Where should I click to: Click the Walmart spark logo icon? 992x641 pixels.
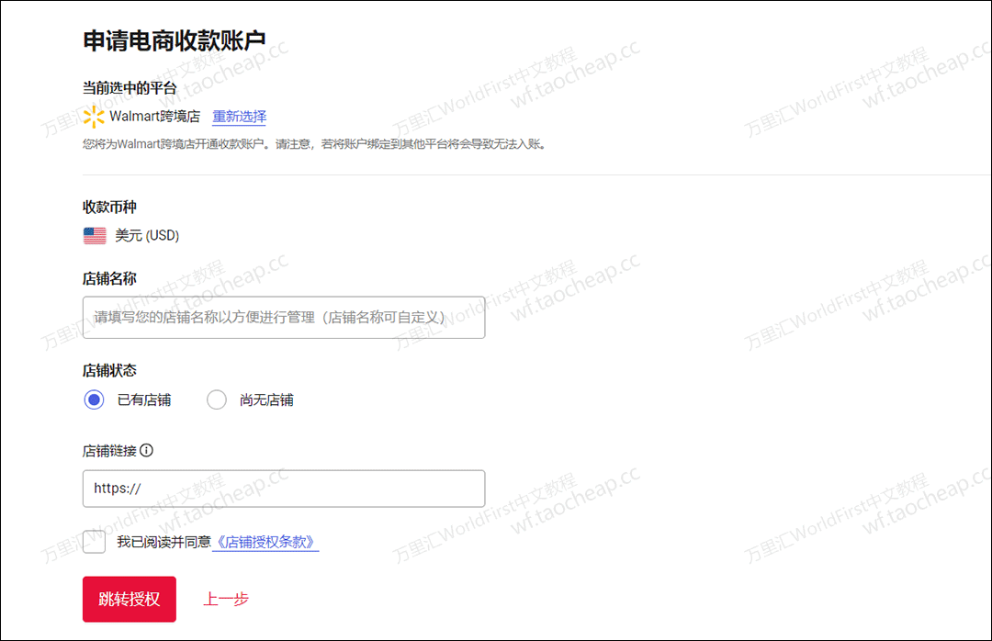(94, 117)
